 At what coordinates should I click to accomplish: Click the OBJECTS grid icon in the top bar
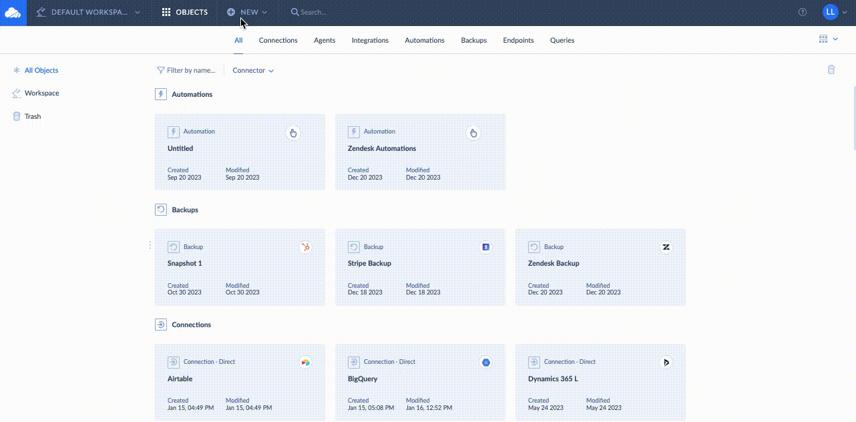tap(166, 11)
